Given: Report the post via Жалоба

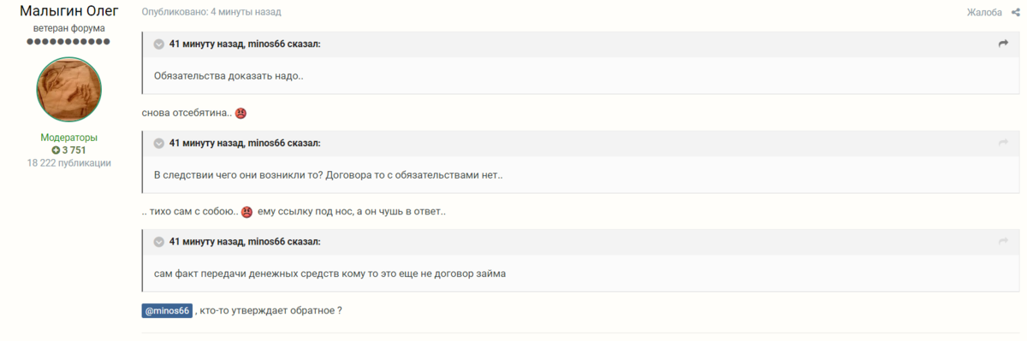Looking at the screenshot, I should [984, 13].
